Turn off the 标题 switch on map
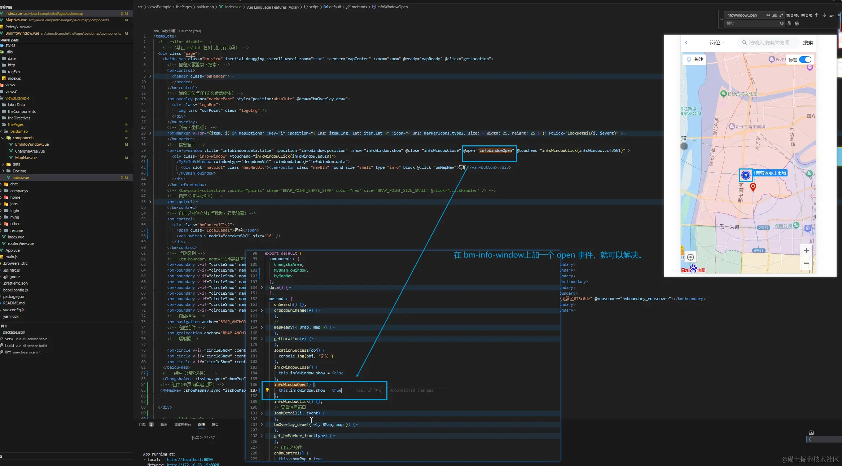 tap(805, 60)
